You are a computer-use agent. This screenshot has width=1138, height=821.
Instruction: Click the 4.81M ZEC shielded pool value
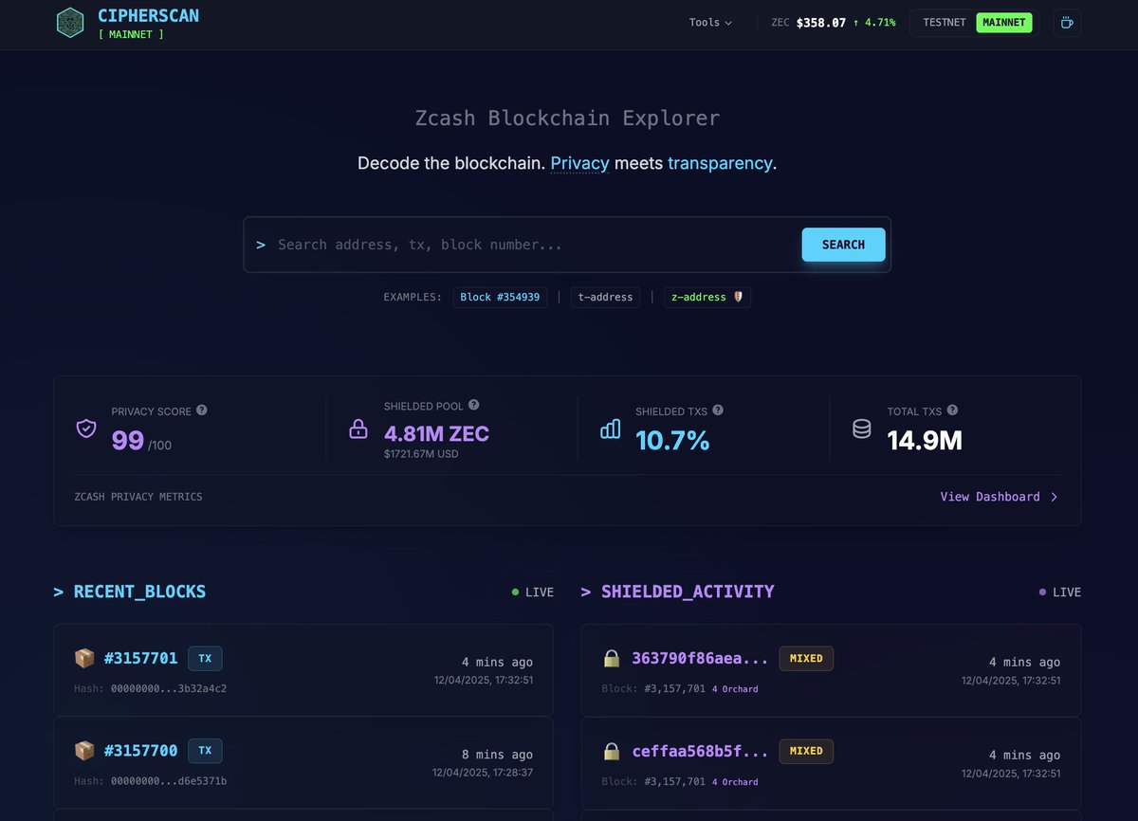pyautogui.click(x=436, y=434)
